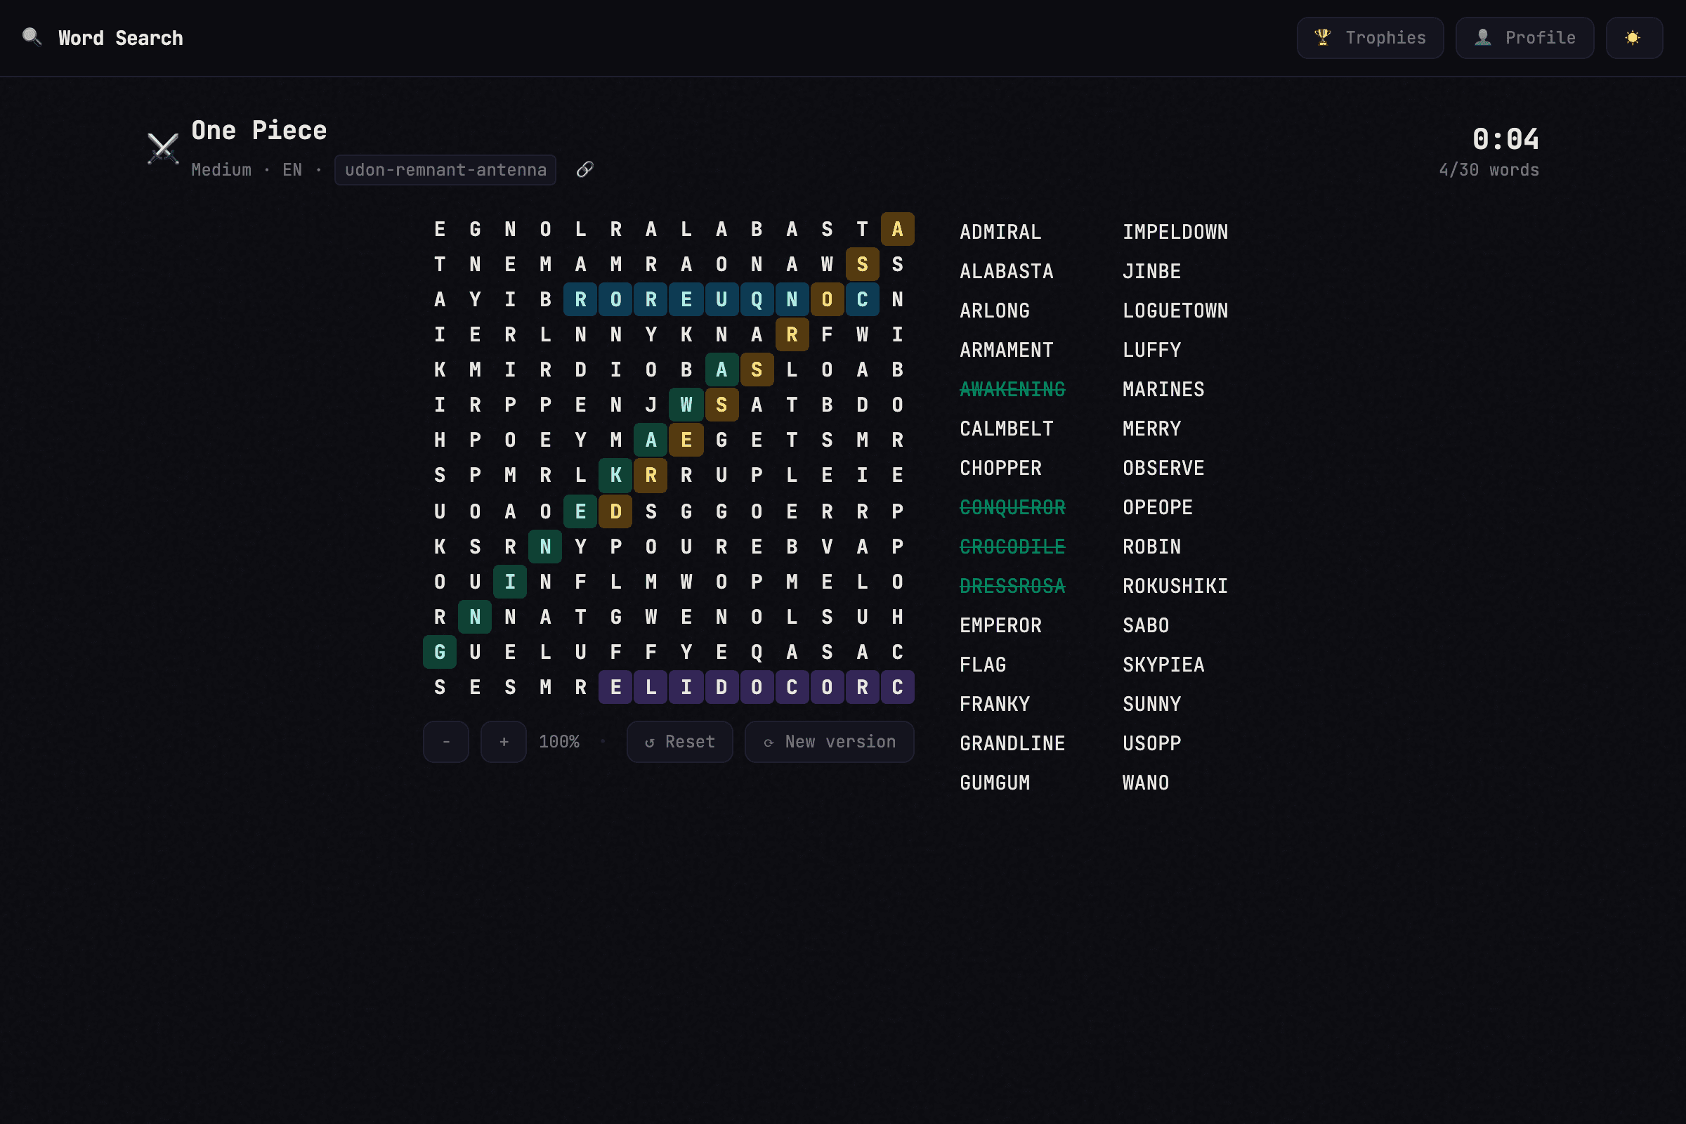
Task: Click the purple E cell starting ELIDOCORC
Action: (x=616, y=687)
